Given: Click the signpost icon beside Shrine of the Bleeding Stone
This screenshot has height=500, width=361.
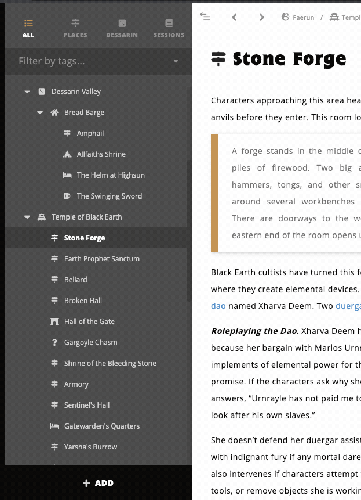Looking at the screenshot, I should [54, 363].
